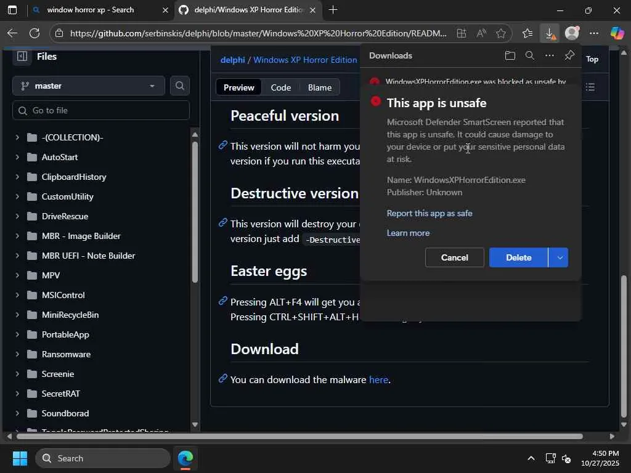
Task: Open the Copilot icon
Action: click(617, 33)
